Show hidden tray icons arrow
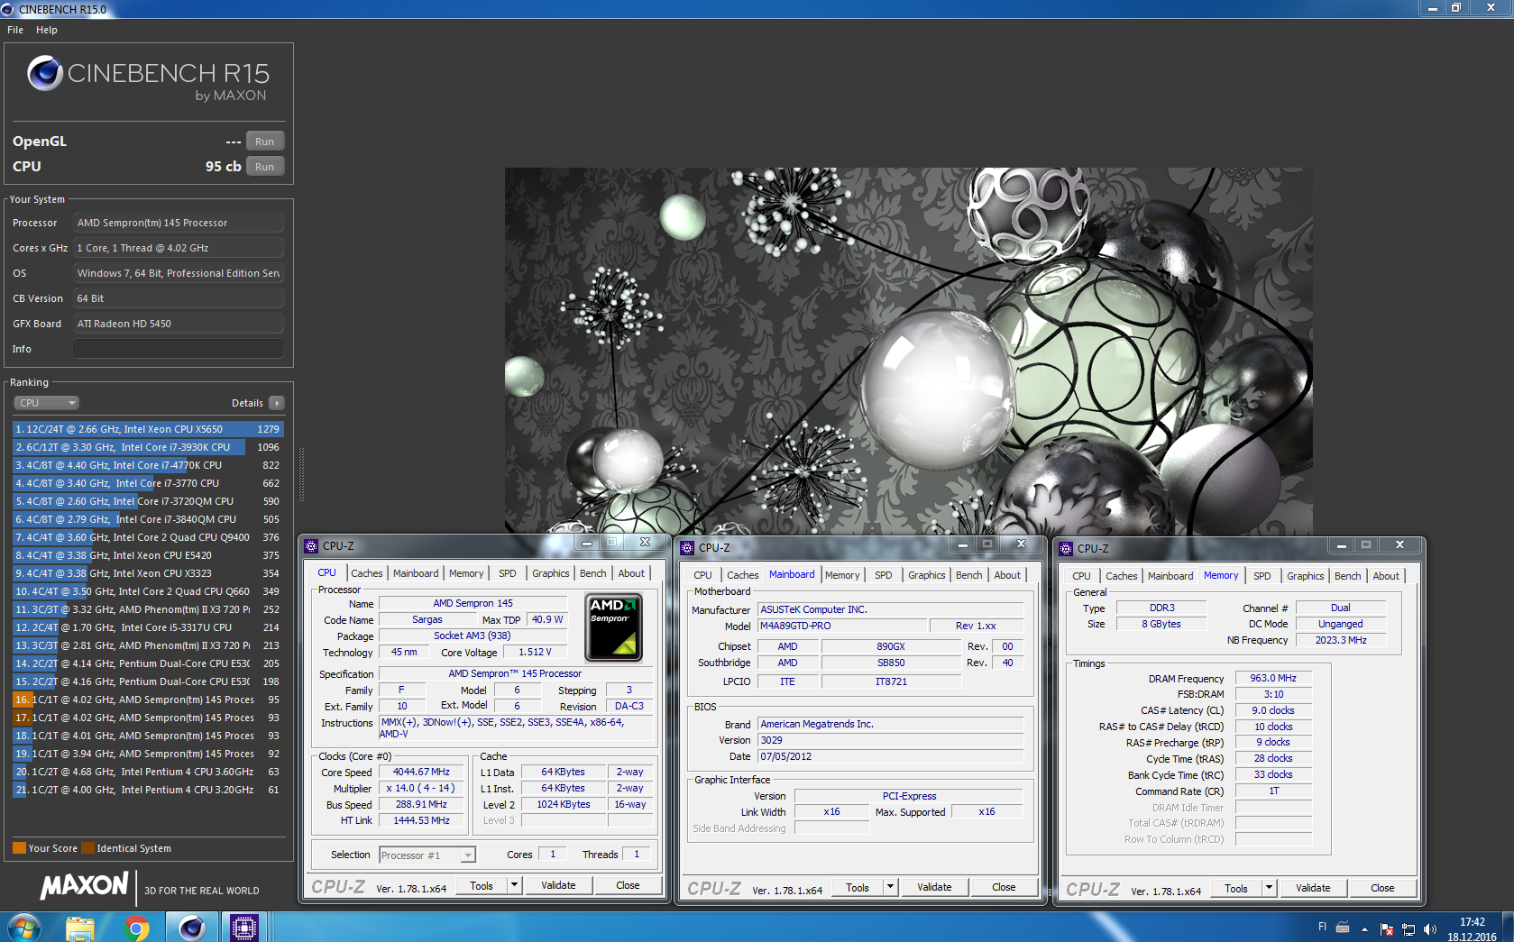 (x=1364, y=929)
